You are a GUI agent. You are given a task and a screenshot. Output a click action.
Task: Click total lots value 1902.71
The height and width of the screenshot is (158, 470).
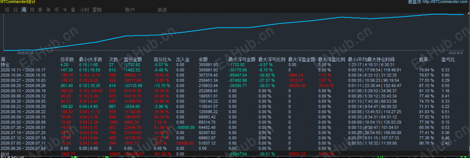tap(67, 154)
